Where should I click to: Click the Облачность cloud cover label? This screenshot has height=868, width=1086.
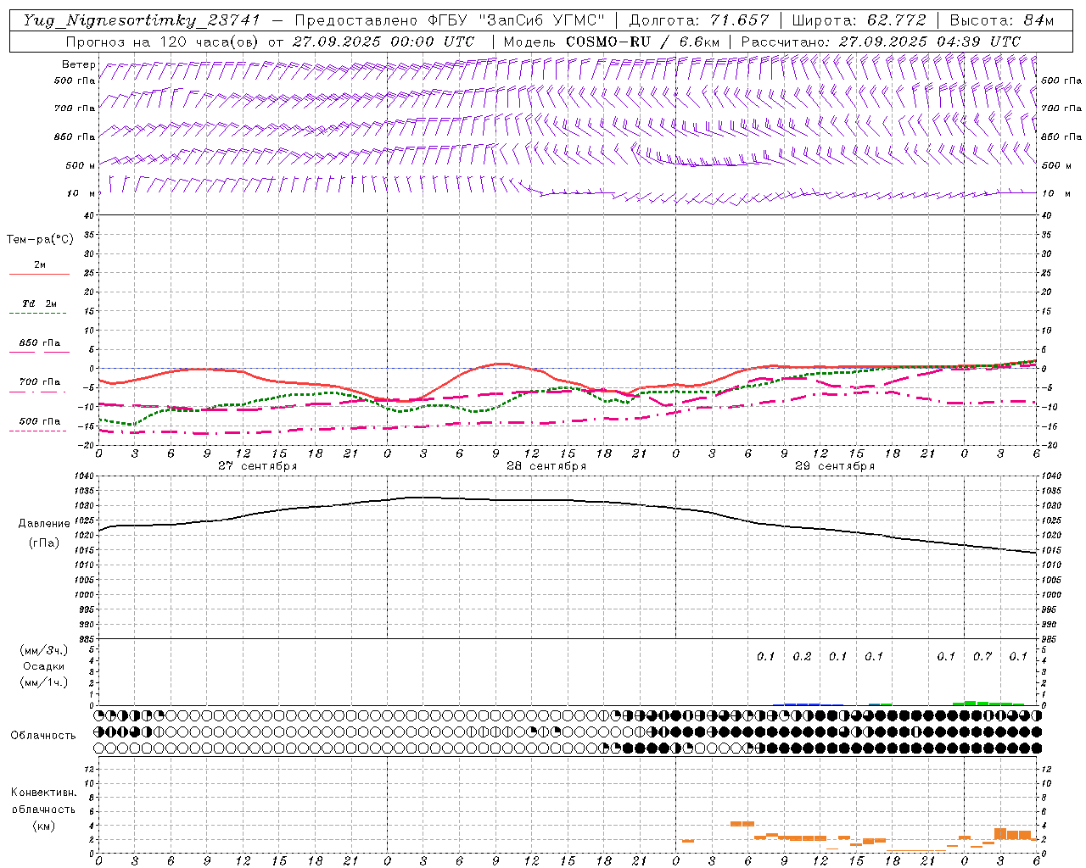(43, 735)
